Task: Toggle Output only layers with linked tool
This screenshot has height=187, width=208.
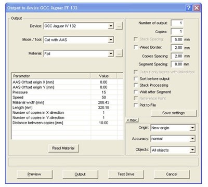Action: click(x=136, y=72)
